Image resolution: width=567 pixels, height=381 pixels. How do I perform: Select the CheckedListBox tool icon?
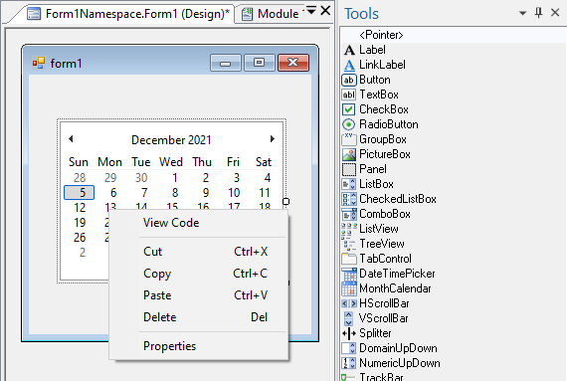pos(349,199)
